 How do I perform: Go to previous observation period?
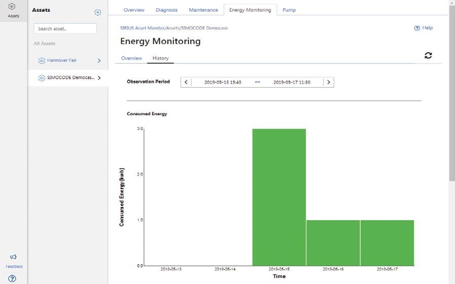pyautogui.click(x=186, y=82)
